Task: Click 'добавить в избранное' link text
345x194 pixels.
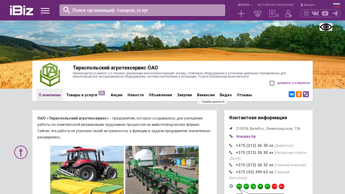Action: pos(294,83)
